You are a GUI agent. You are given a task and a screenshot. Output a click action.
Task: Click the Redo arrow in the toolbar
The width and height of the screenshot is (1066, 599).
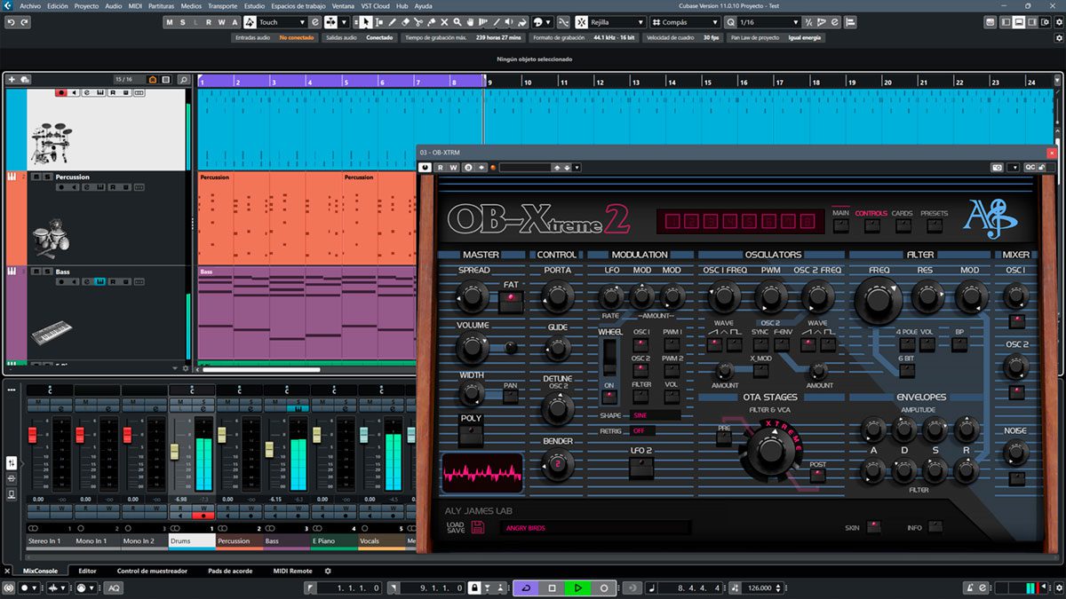tap(25, 22)
